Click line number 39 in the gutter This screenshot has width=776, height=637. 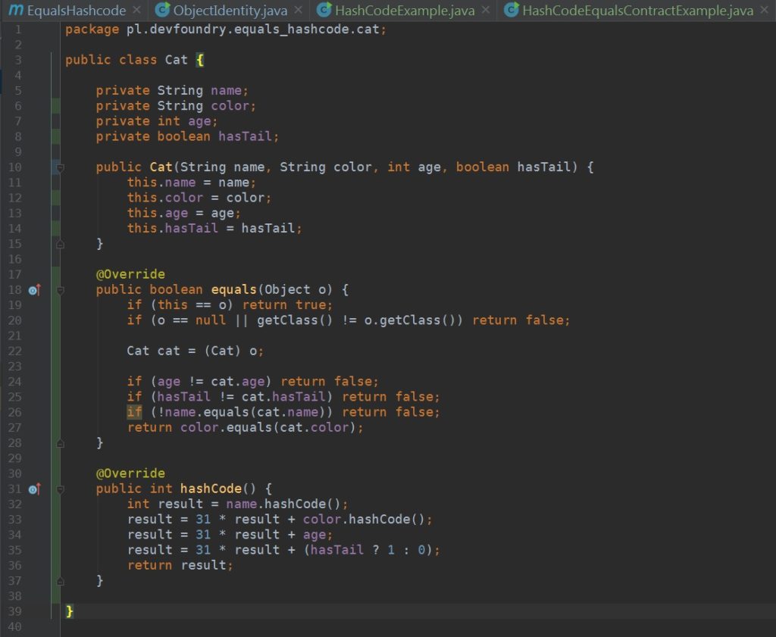click(15, 611)
